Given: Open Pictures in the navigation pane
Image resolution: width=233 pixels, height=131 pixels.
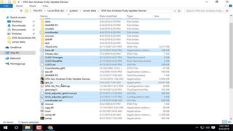Looking at the screenshot, I should coord(17,34).
